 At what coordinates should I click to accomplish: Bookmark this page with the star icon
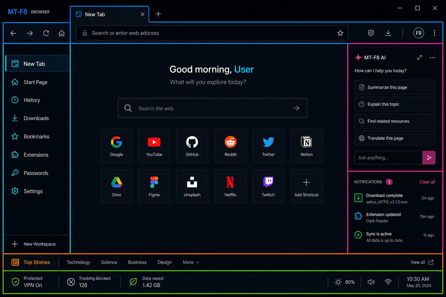(340, 33)
